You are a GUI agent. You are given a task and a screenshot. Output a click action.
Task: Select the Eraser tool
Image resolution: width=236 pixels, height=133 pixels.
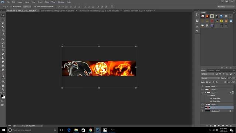click(3, 54)
